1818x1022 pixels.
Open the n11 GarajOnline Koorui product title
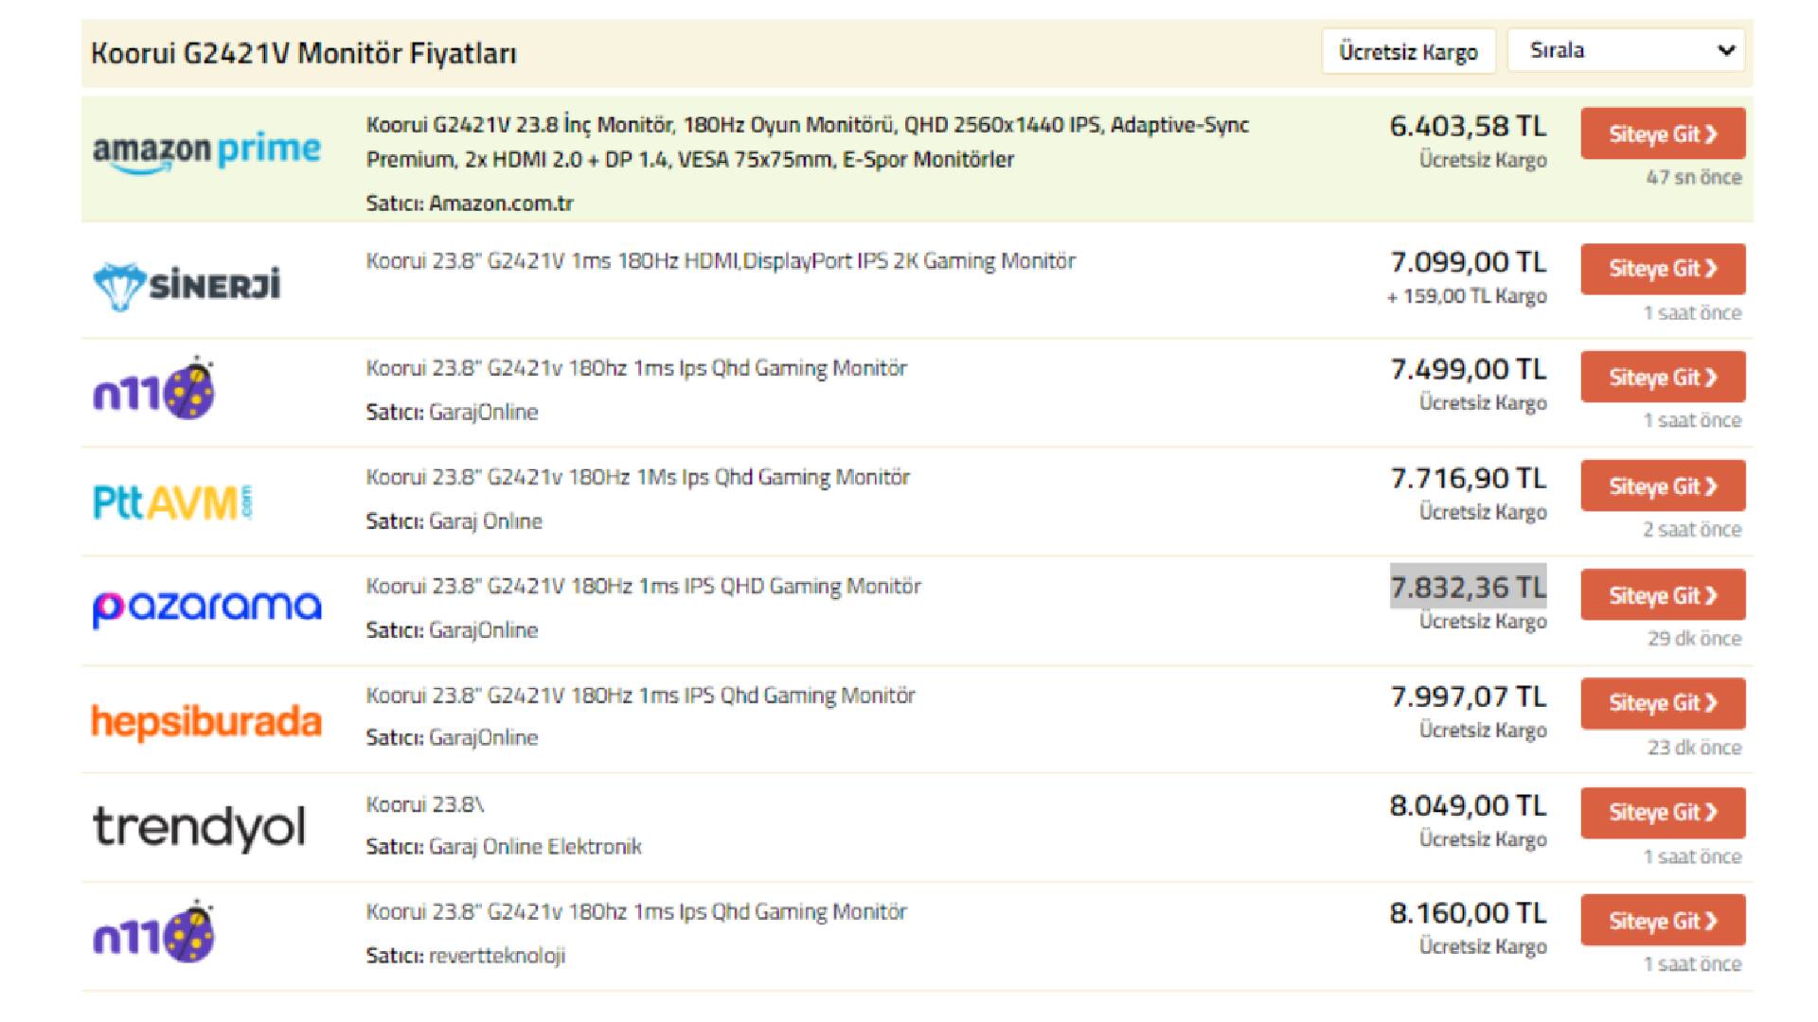coord(636,368)
